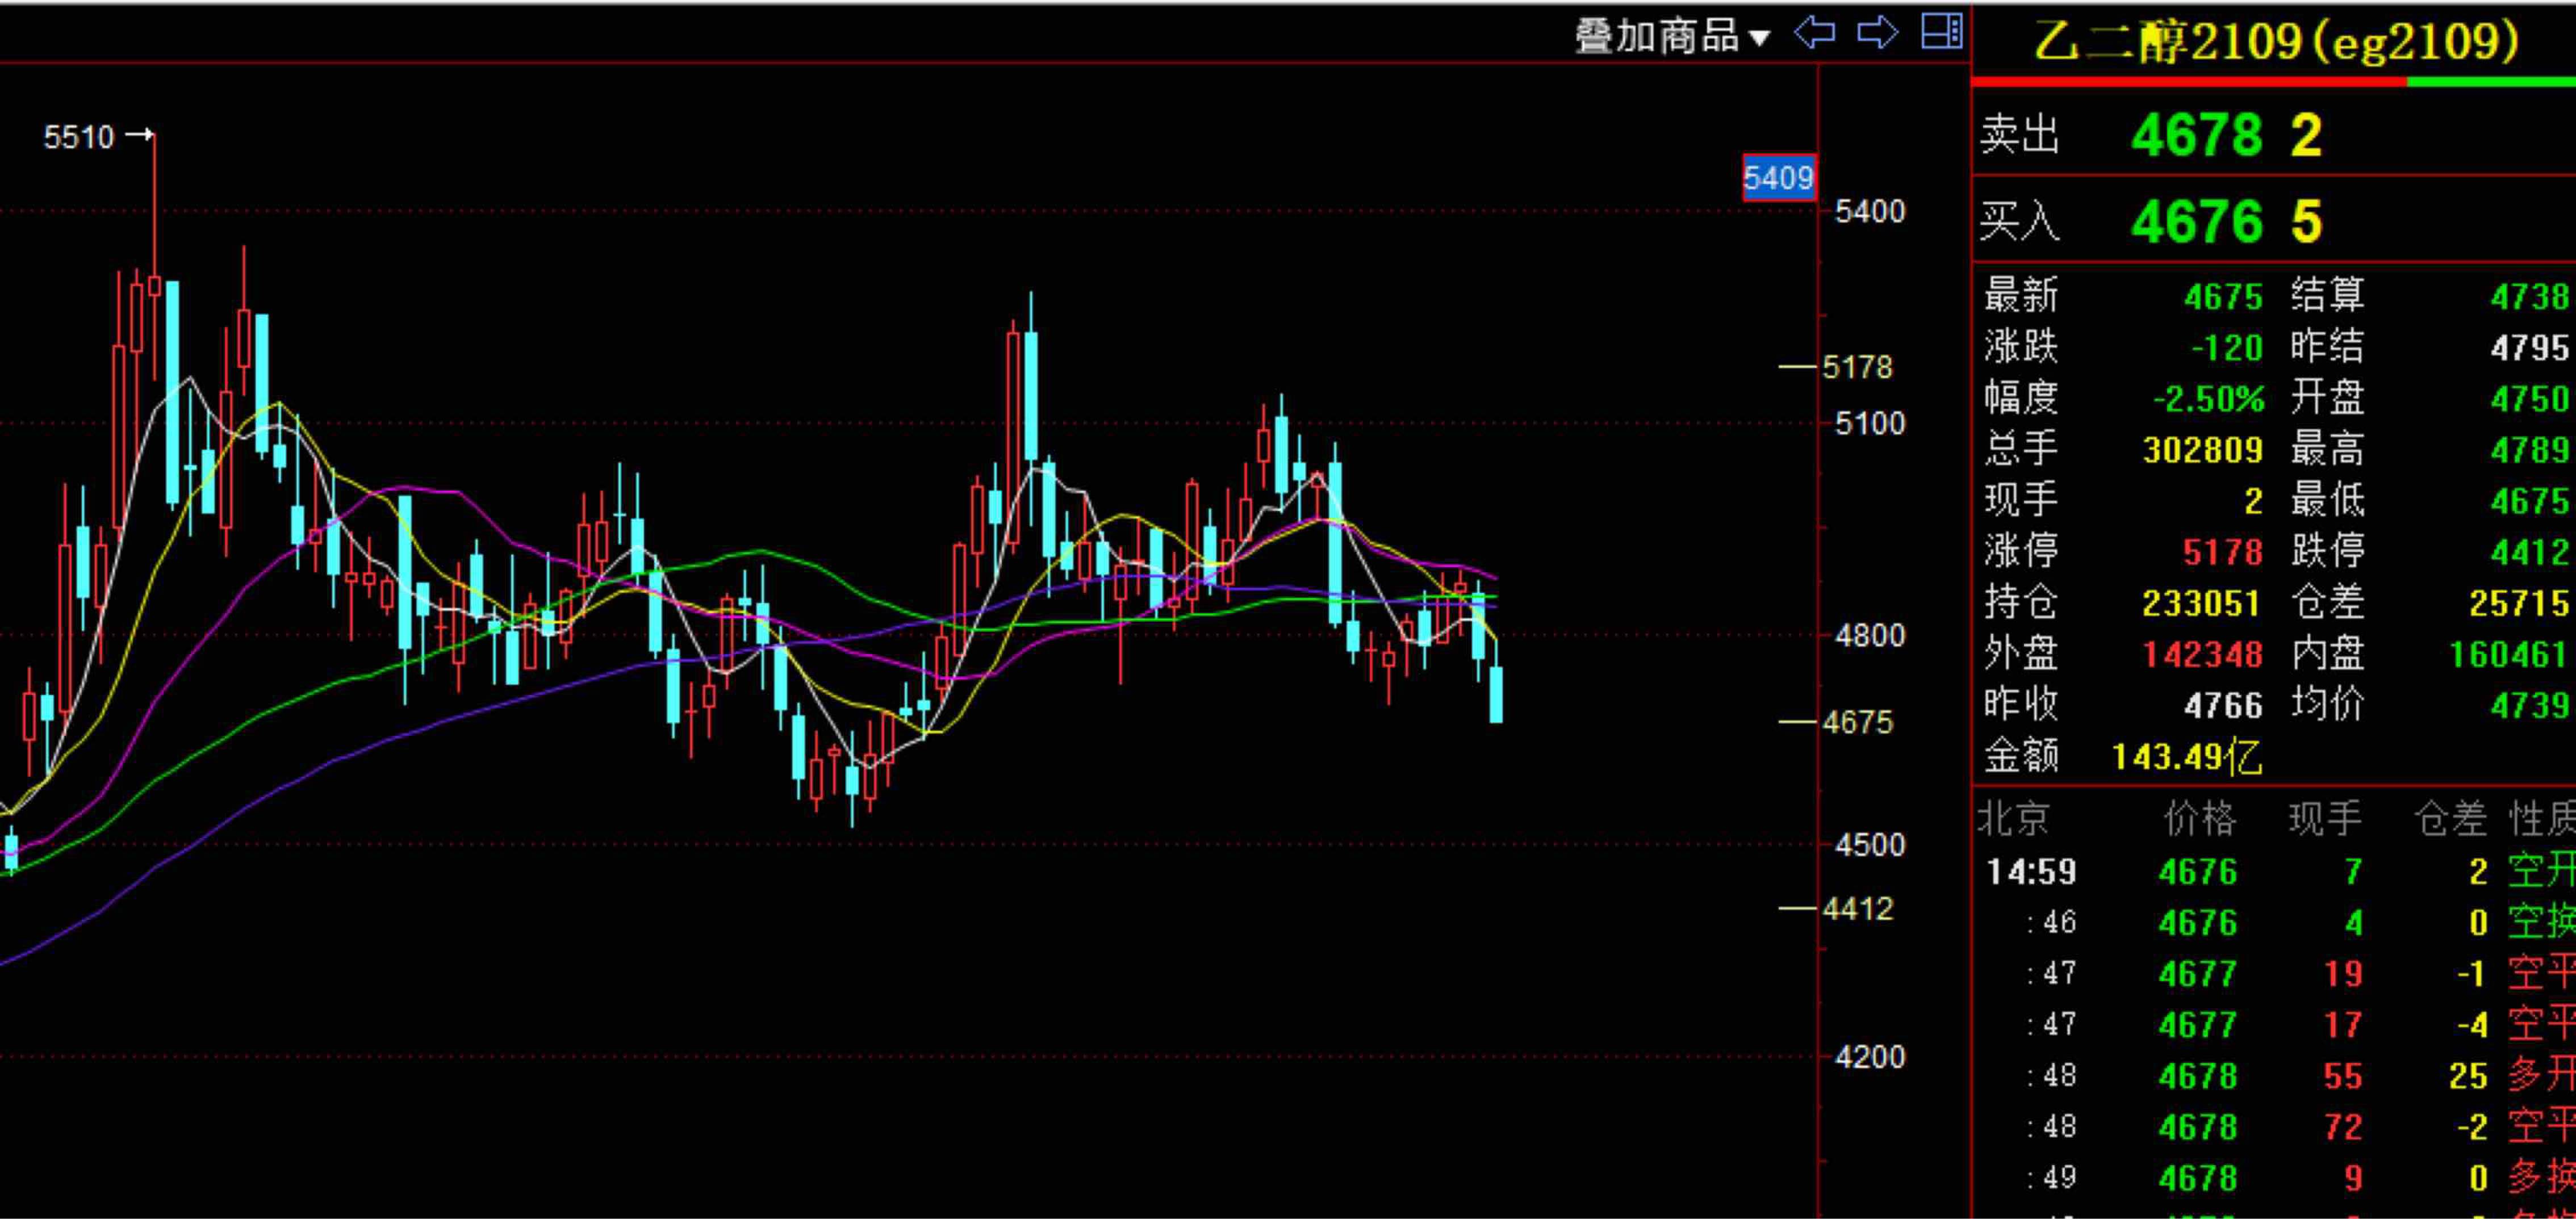Click the 最高 value 4789

pyautogui.click(x=2530, y=450)
